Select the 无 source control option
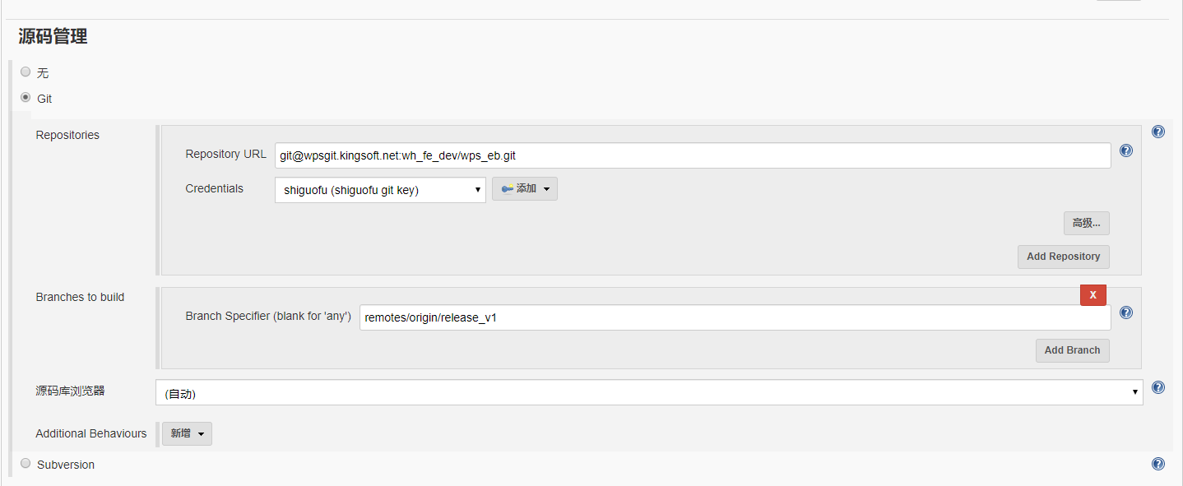Screen dimensions: 1183x486 tap(26, 72)
